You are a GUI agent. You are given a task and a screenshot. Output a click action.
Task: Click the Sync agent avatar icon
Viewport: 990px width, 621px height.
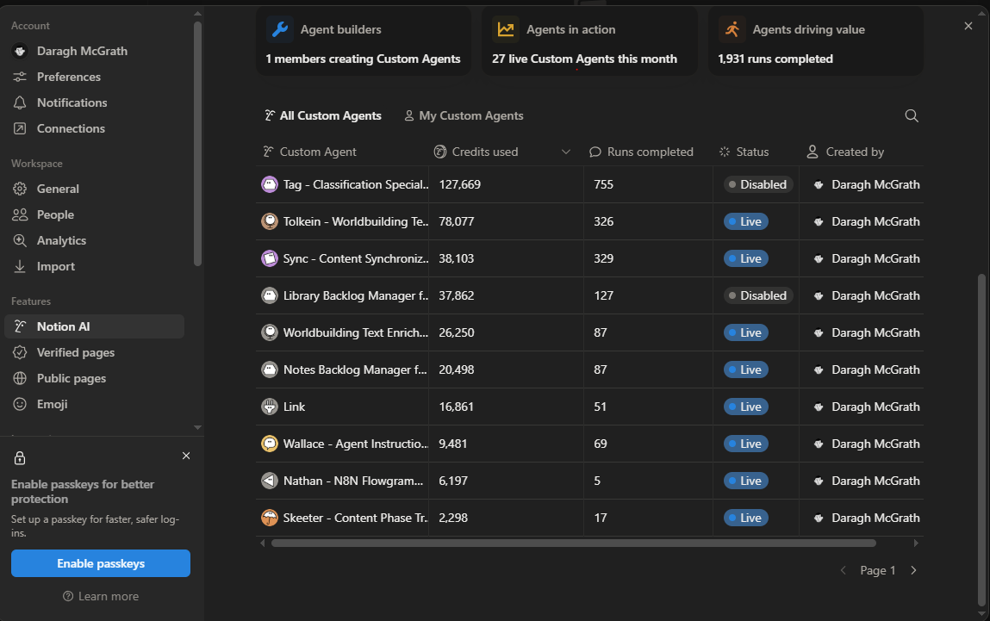[x=270, y=258]
